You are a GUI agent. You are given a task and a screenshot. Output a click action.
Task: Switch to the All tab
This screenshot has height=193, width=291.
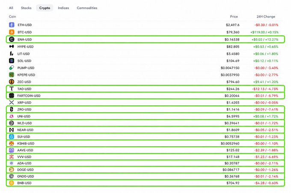(x=11, y=8)
